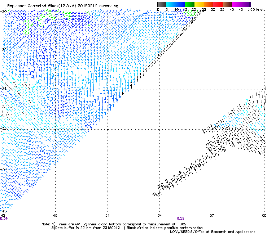
Task: Click the longitude axis label '48'
Action: pos(55,216)
